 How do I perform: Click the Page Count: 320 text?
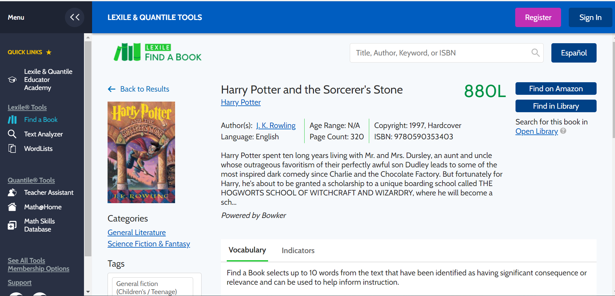(337, 137)
